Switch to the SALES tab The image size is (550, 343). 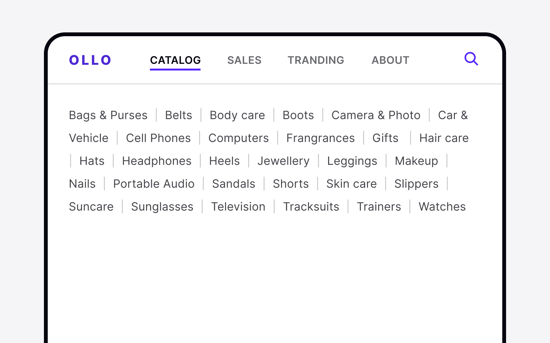[244, 60]
